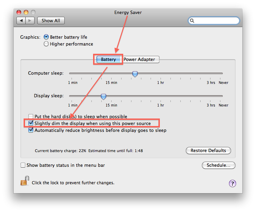Click the Show All button

coord(51,21)
